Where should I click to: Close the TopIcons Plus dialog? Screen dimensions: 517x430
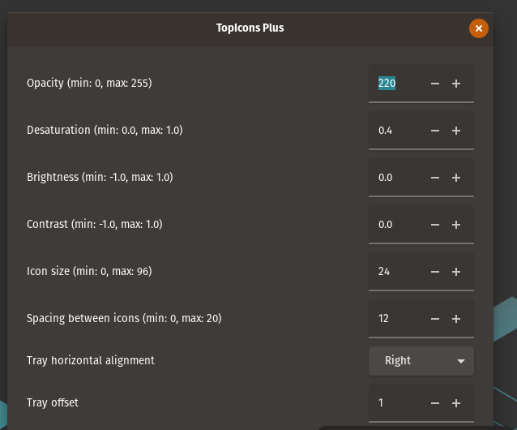tap(479, 28)
